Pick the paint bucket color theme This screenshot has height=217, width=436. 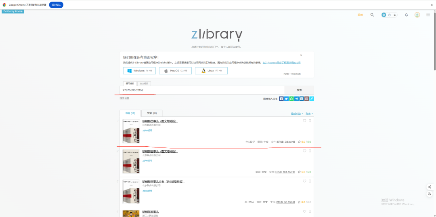coord(395,15)
